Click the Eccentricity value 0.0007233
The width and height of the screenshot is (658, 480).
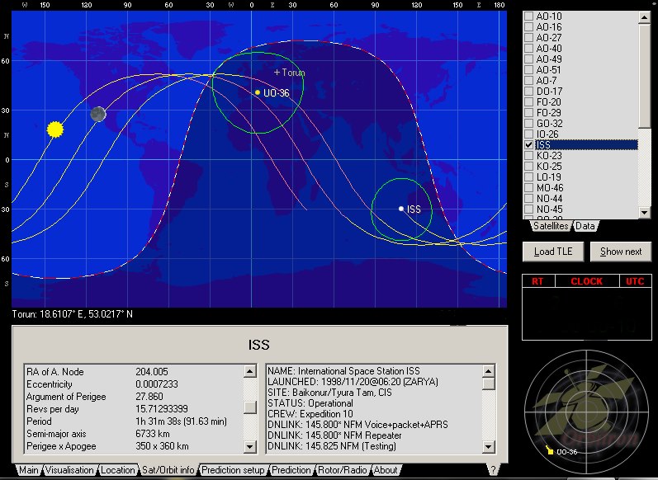(x=157, y=384)
